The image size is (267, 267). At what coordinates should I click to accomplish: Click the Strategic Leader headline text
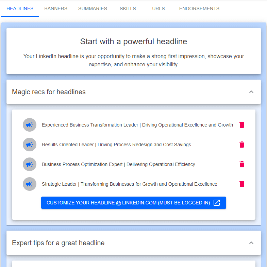[129, 184]
